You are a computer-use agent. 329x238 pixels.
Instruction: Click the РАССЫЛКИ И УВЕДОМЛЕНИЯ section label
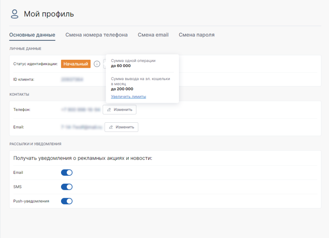[35, 144]
